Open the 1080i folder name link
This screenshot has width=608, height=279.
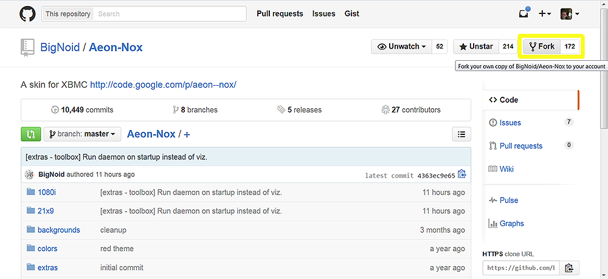click(x=47, y=193)
